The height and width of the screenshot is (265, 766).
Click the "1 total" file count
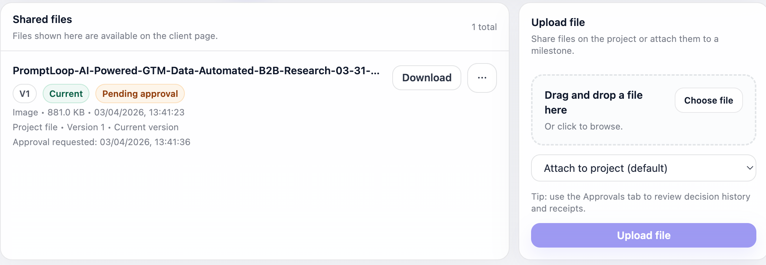pos(484,27)
